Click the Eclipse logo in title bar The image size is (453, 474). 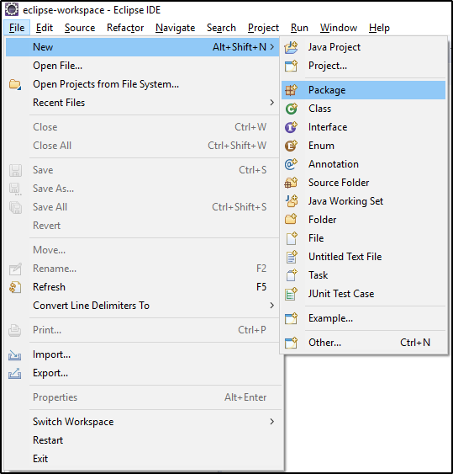point(12,9)
